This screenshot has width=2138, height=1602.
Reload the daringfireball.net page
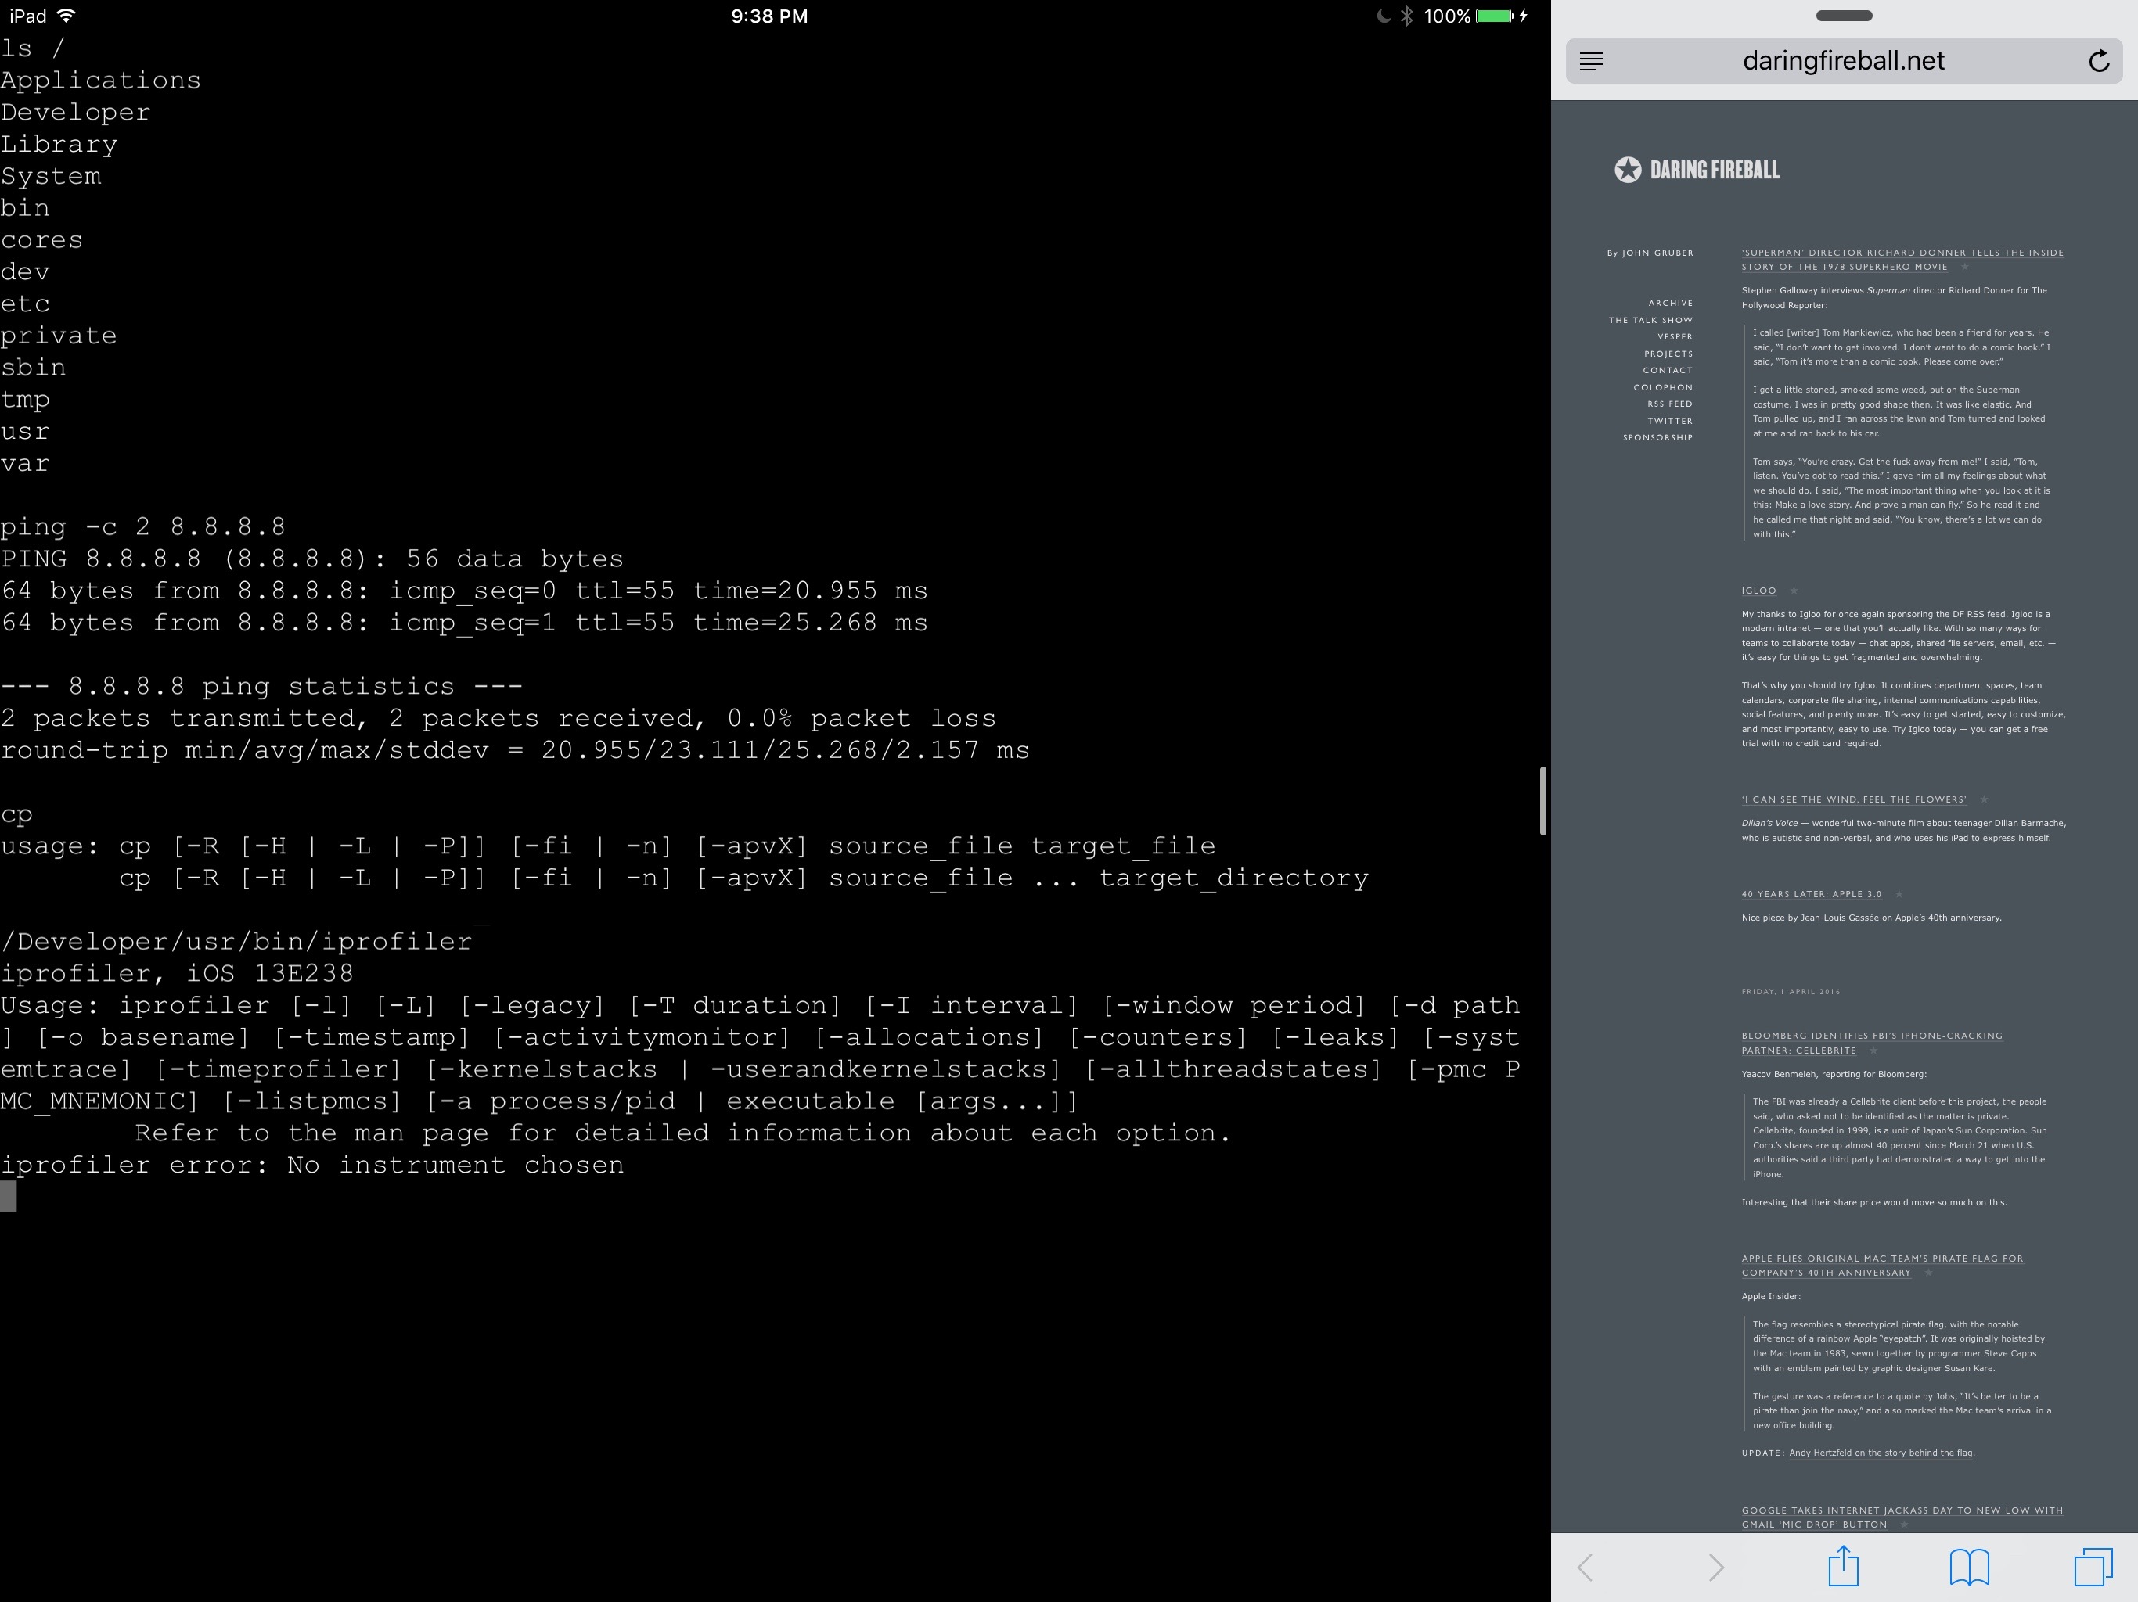2098,62
